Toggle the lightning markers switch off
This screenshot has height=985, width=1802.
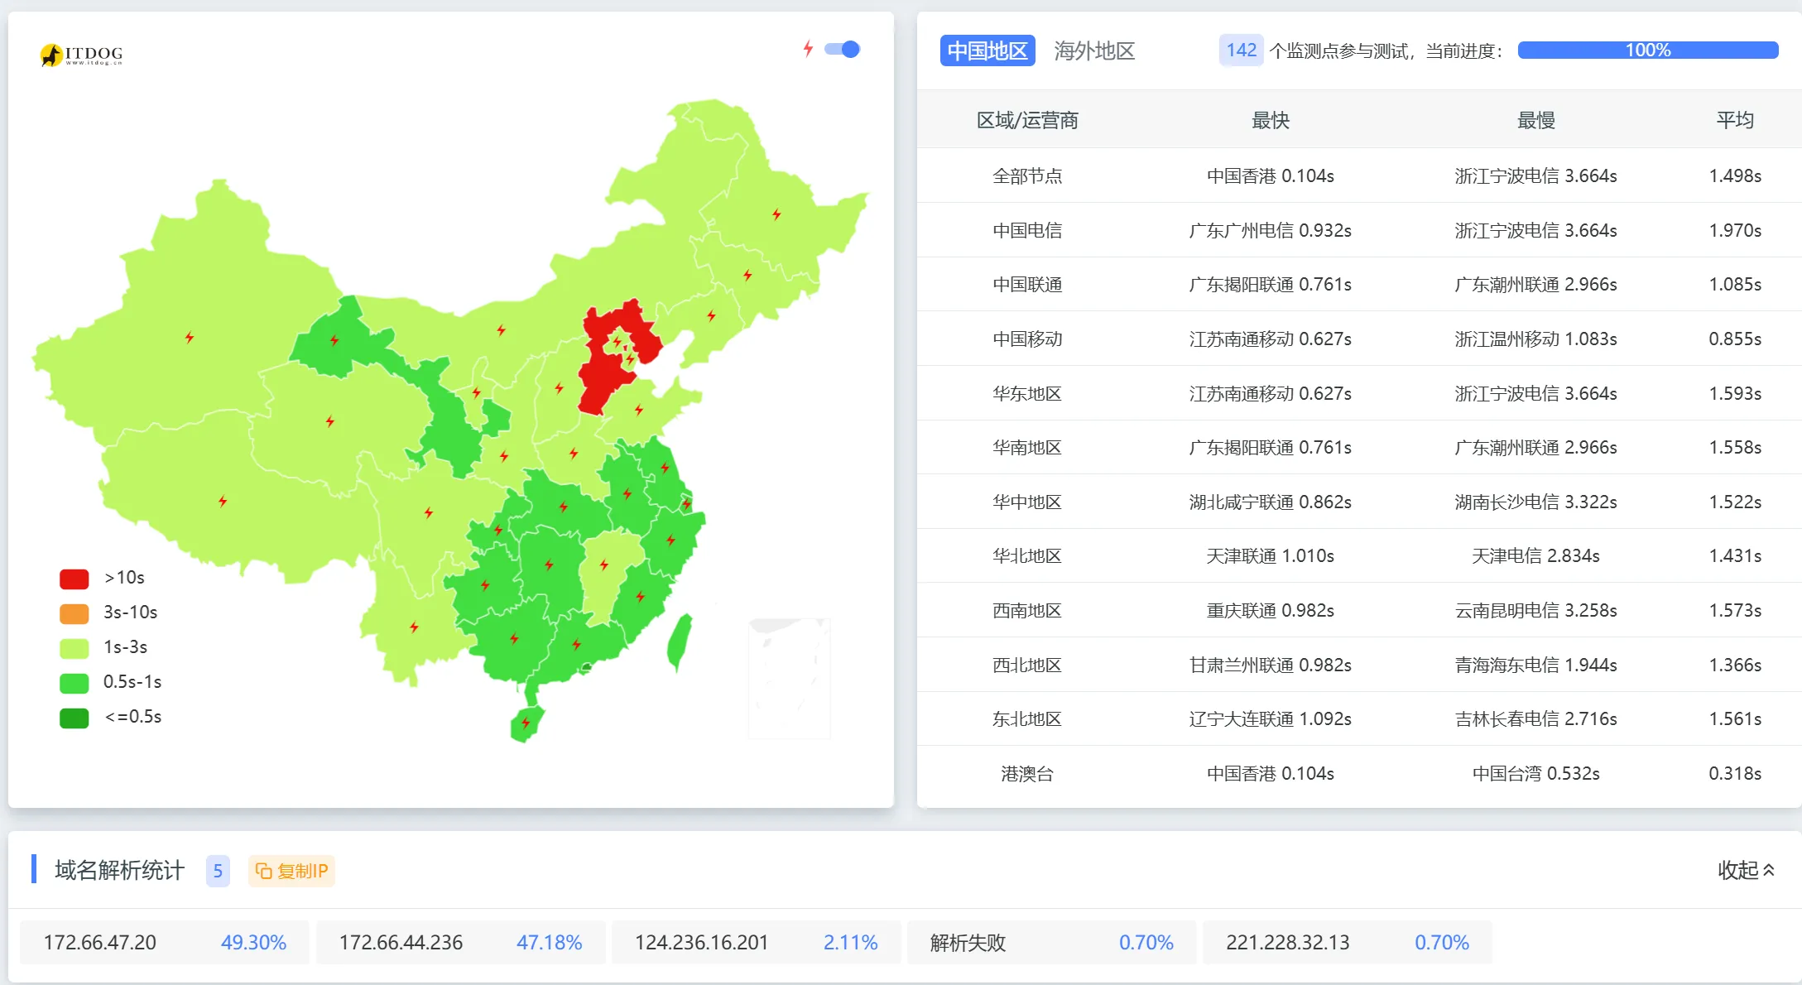pos(843,49)
